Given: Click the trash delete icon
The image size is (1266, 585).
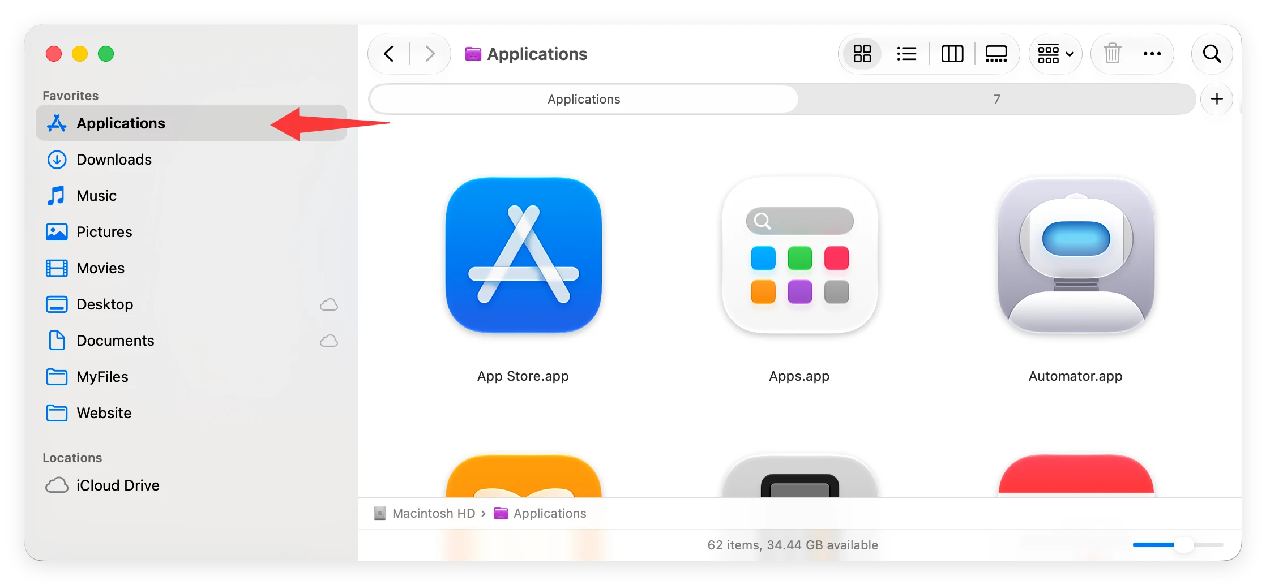Looking at the screenshot, I should pos(1113,54).
